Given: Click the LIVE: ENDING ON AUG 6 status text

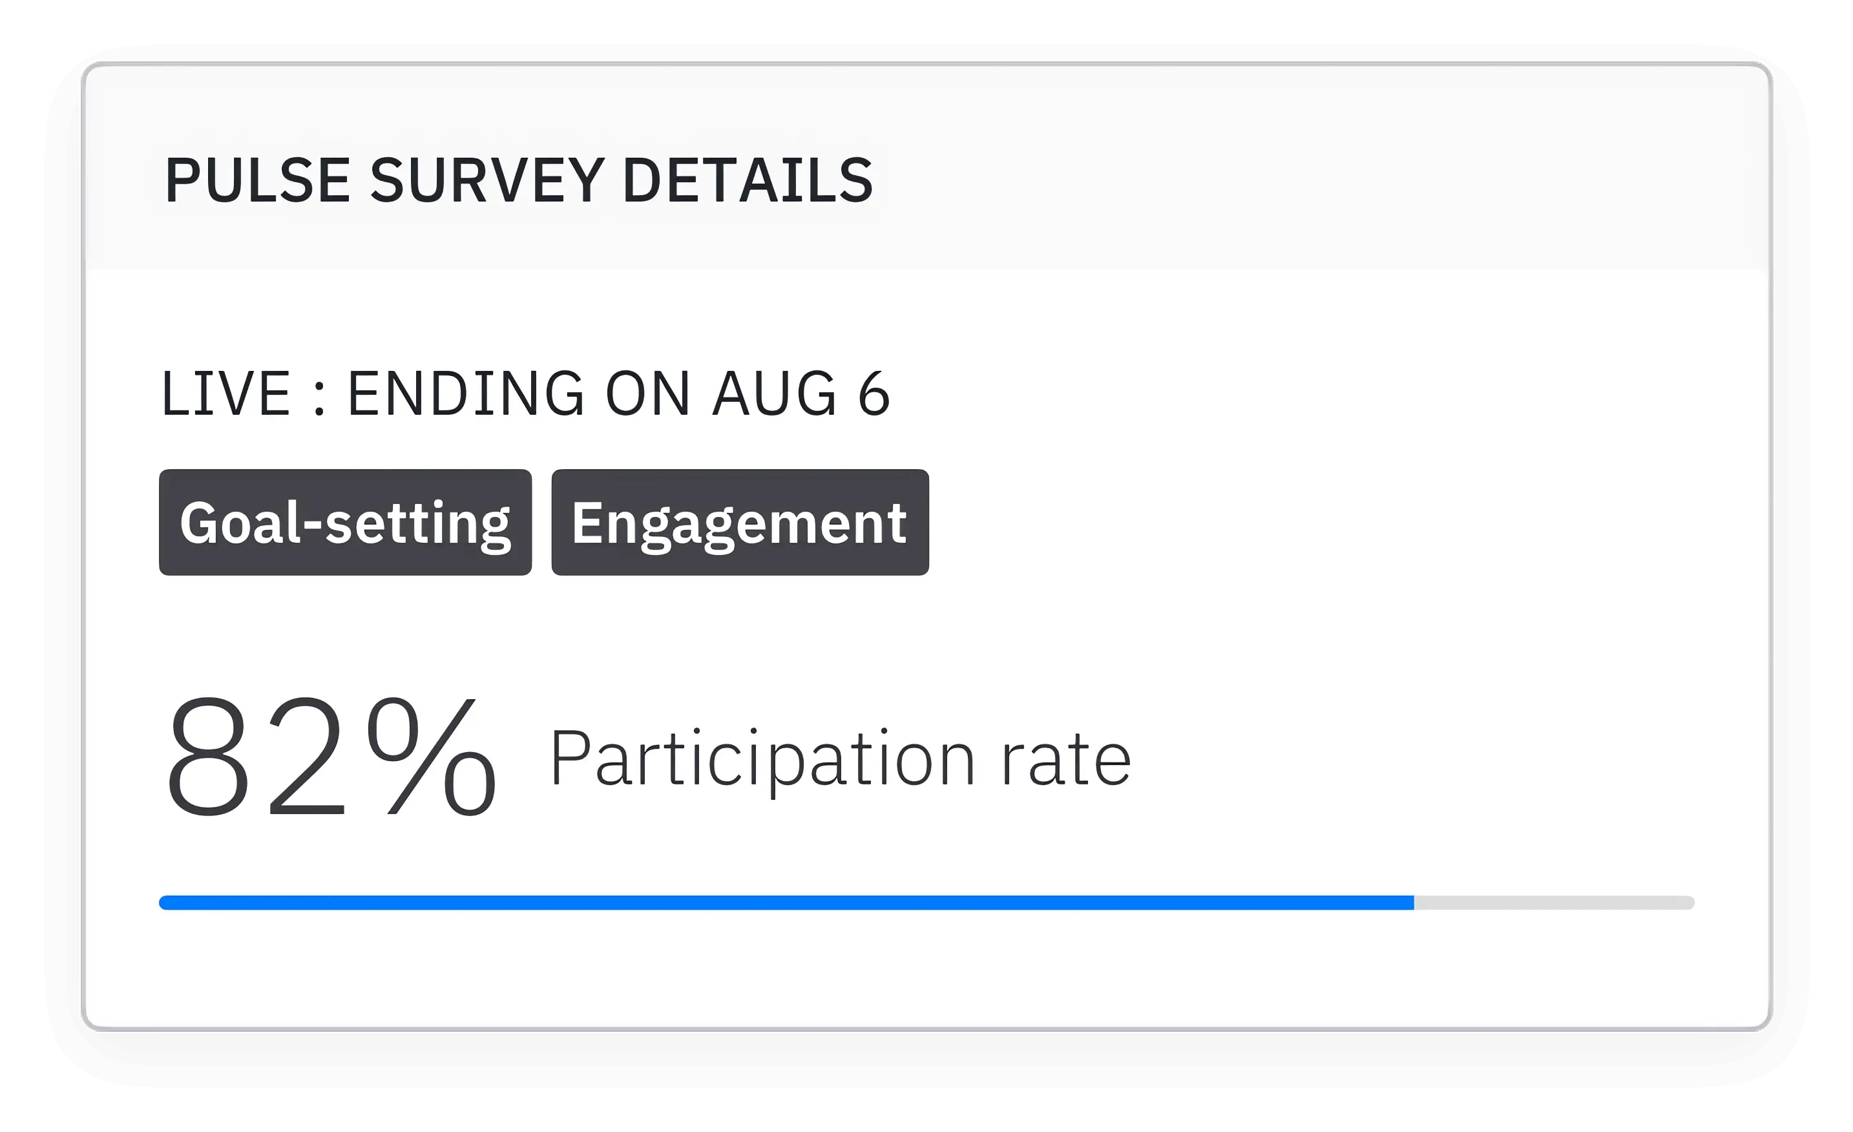Looking at the screenshot, I should 527,392.
